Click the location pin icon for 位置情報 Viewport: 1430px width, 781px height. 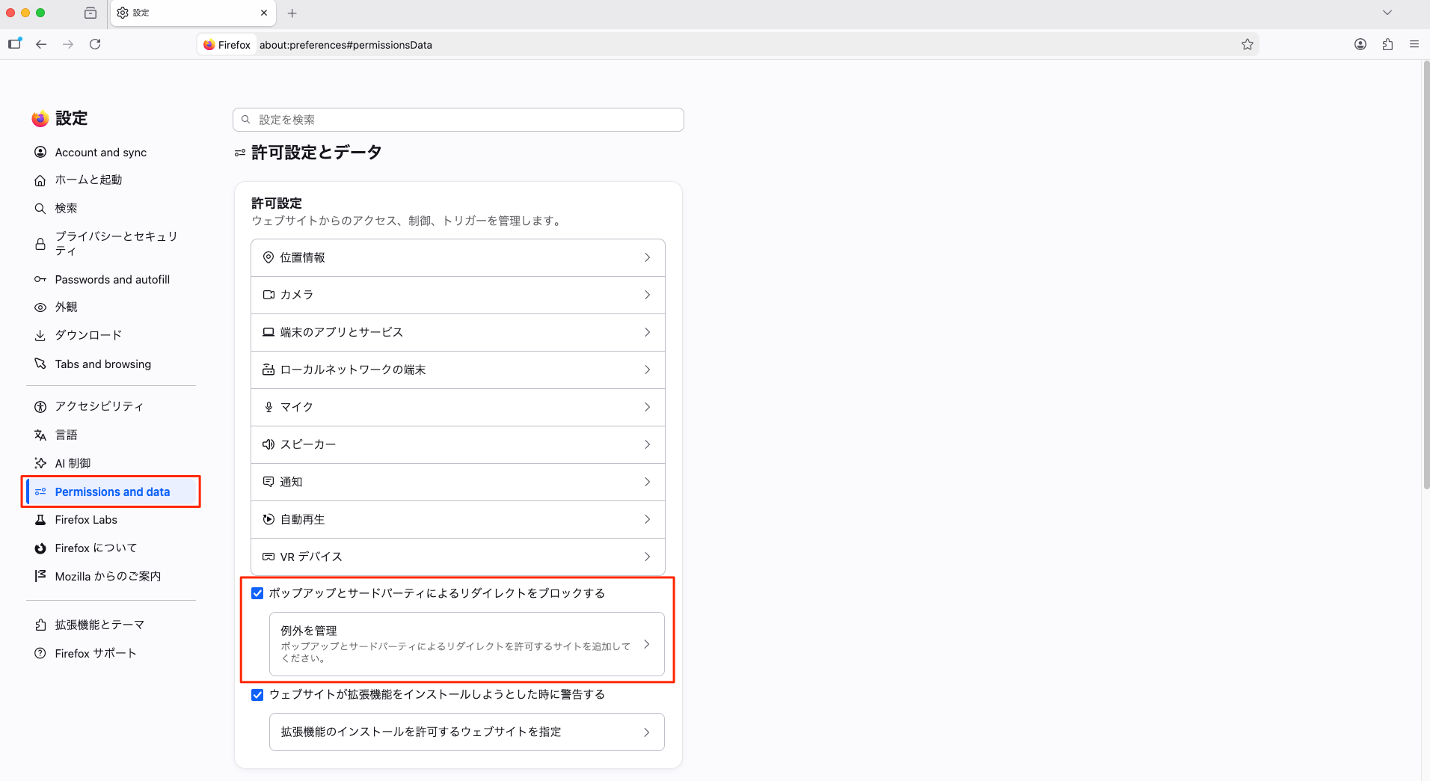tap(268, 257)
